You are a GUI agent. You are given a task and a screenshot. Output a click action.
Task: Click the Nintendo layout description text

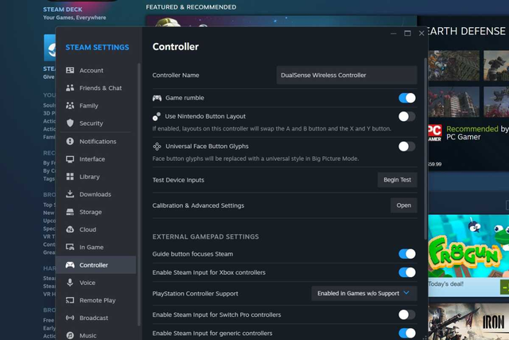point(272,129)
